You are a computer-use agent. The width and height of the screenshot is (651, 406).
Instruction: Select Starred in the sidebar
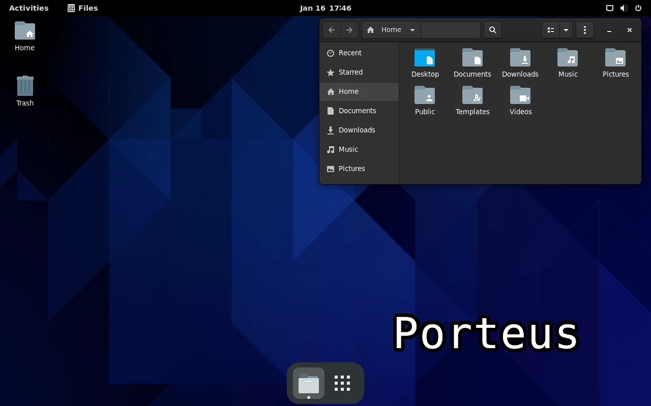(359, 72)
